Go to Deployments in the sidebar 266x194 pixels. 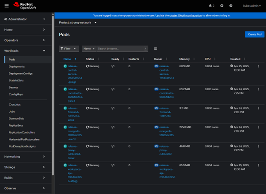(x=17, y=66)
